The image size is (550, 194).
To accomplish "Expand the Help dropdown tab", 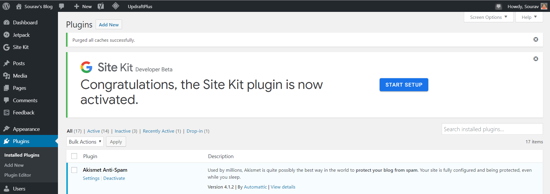I will click(529, 17).
